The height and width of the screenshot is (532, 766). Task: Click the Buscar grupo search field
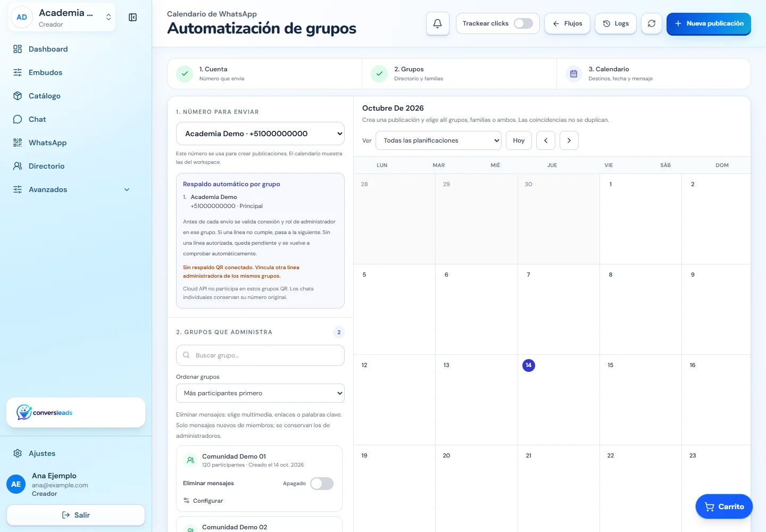(x=260, y=355)
